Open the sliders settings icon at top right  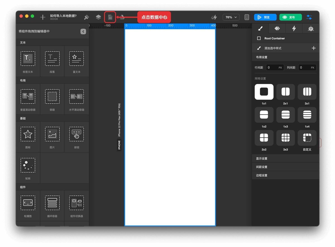[309, 17]
